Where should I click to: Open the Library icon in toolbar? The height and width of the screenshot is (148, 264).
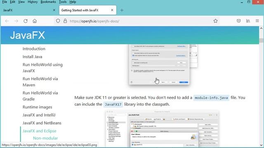click(x=248, y=21)
